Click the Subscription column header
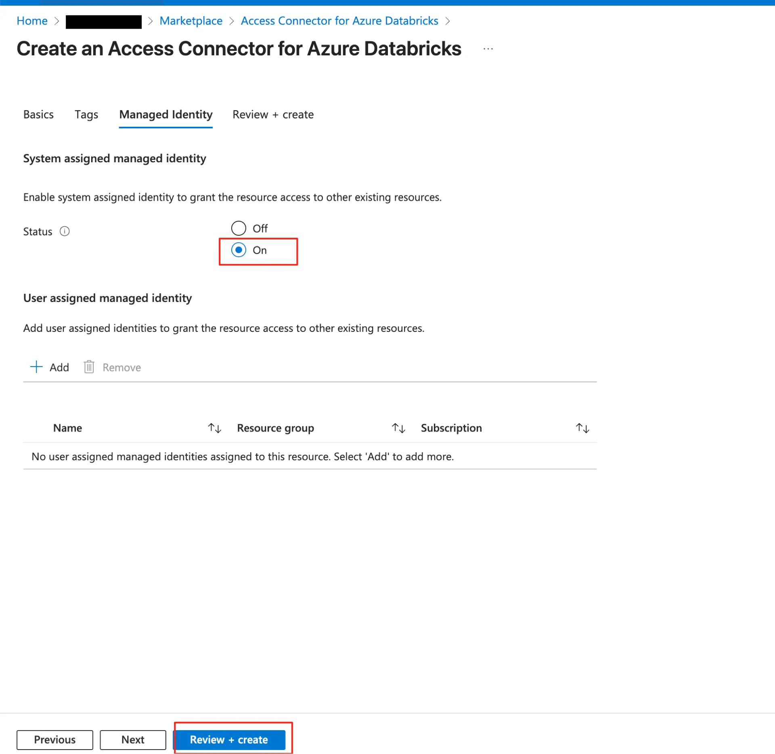 [451, 428]
